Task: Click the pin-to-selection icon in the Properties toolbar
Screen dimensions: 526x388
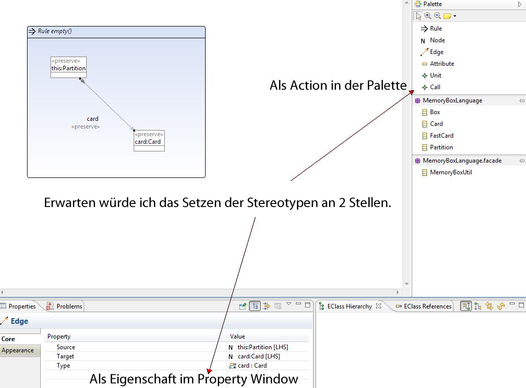Action: (243, 306)
